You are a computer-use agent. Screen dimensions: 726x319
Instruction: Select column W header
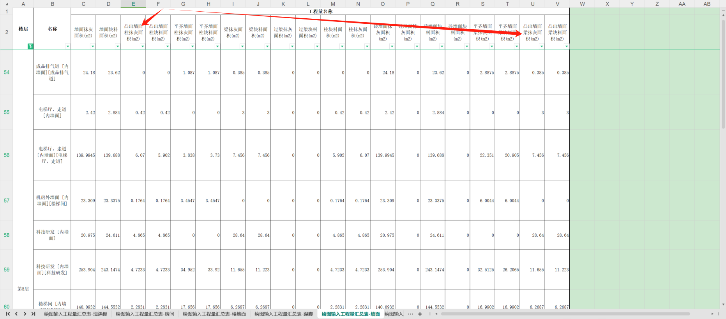582,4
